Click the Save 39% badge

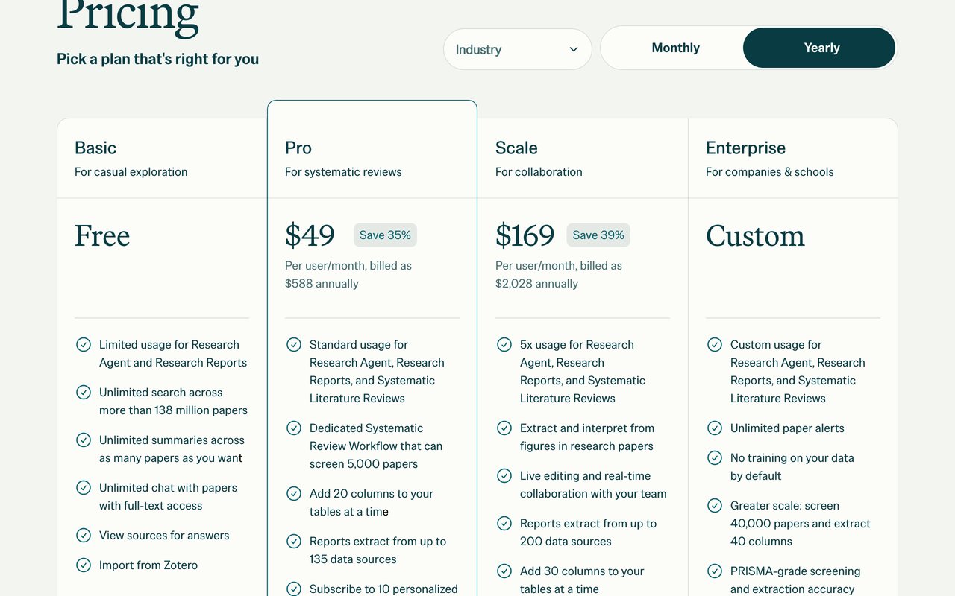598,235
